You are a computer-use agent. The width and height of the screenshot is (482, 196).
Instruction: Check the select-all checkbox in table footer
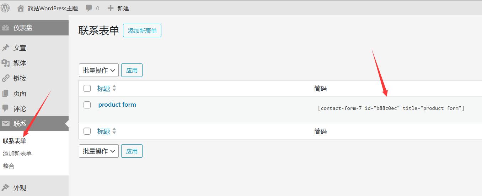(87, 131)
